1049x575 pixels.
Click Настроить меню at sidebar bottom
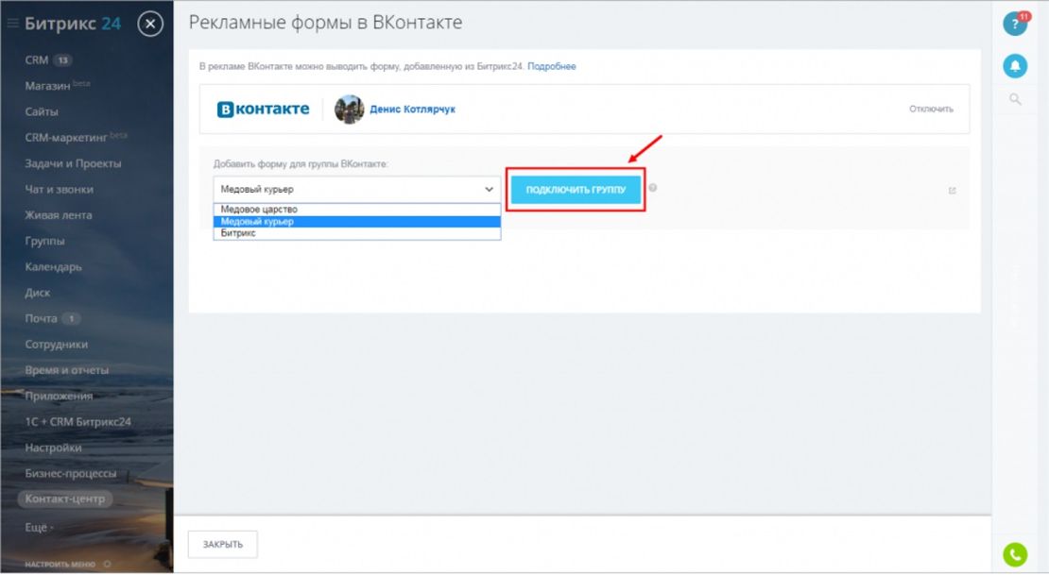point(60,565)
